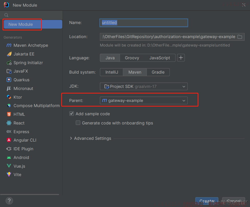
Task: Select React generator label
Action: (19, 123)
